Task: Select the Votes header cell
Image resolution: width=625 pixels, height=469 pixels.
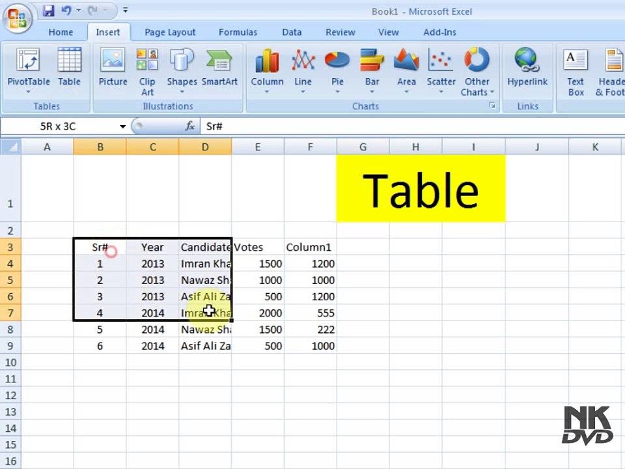Action: pyautogui.click(x=258, y=248)
